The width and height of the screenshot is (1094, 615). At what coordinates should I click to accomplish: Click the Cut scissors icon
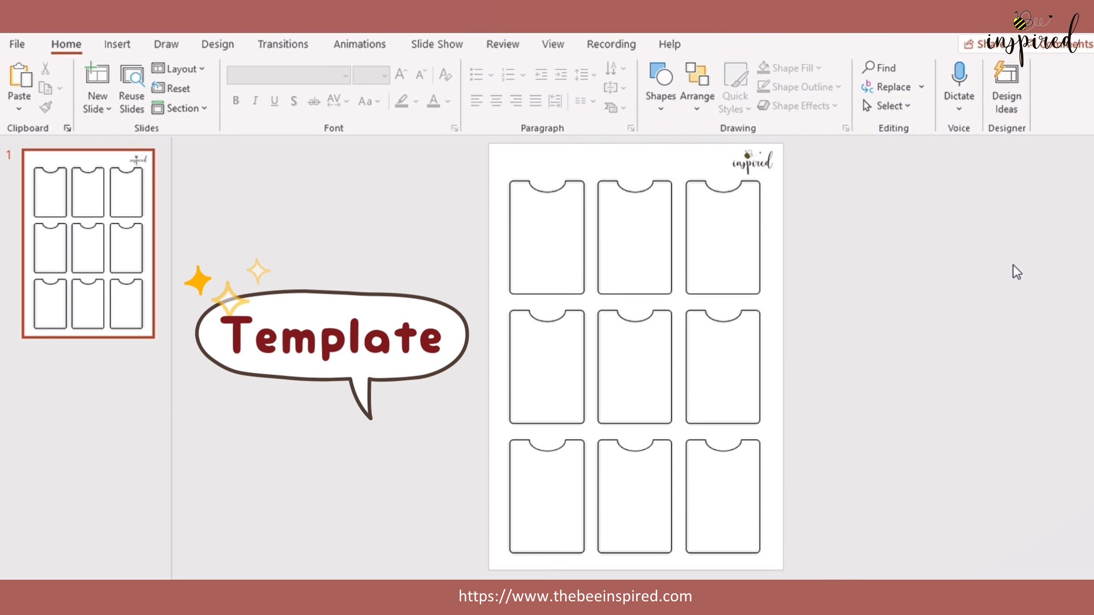point(45,68)
